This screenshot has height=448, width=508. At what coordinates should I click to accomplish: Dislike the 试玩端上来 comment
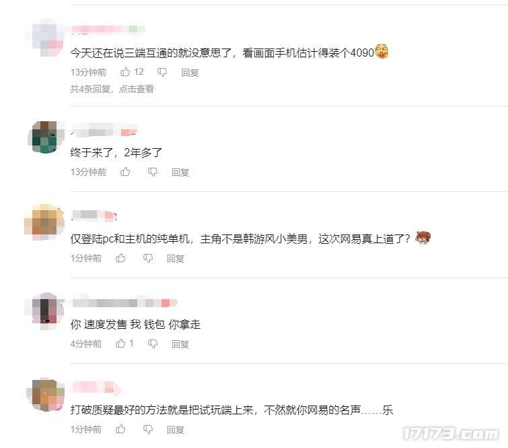148,429
